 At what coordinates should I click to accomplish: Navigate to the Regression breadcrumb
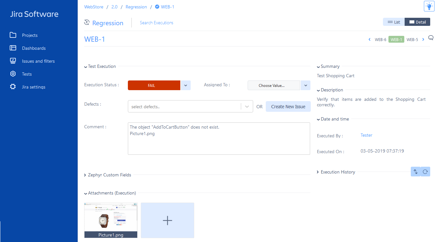pyautogui.click(x=136, y=6)
